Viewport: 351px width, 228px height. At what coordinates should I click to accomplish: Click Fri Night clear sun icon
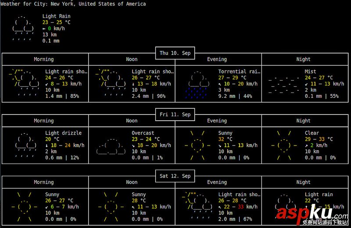(x=284, y=146)
